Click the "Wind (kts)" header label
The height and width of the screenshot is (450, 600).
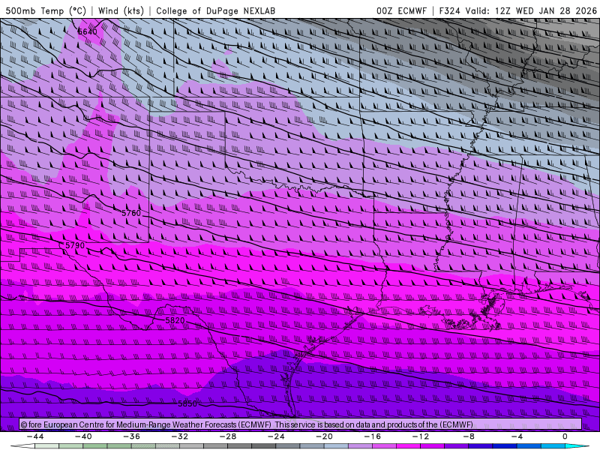click(121, 10)
